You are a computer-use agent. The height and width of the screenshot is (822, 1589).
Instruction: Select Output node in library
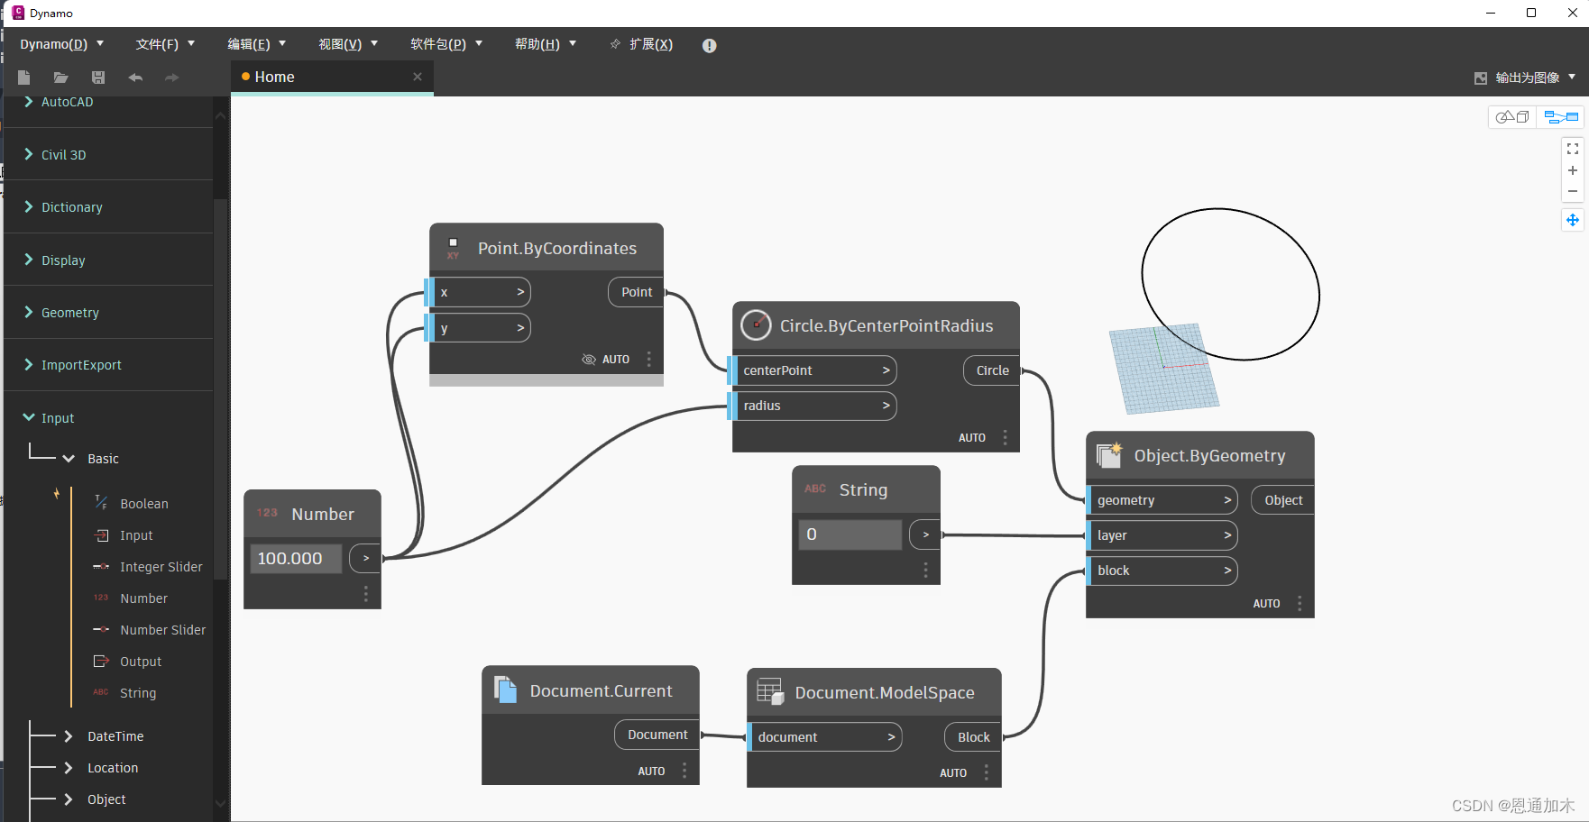(x=141, y=662)
